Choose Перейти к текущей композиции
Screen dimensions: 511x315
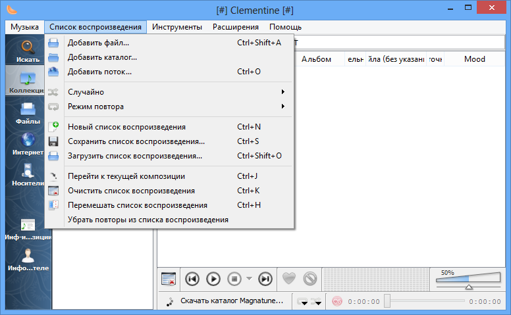(169, 176)
